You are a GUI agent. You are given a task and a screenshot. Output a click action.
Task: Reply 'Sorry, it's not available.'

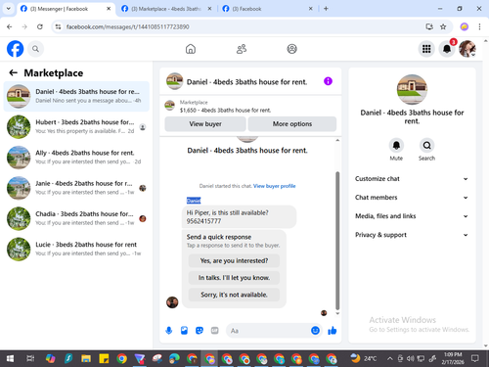234,295
